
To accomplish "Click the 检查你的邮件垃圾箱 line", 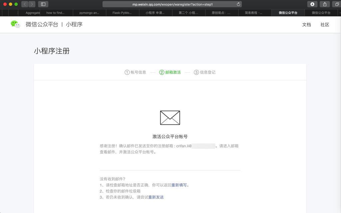I will (x=120, y=191).
